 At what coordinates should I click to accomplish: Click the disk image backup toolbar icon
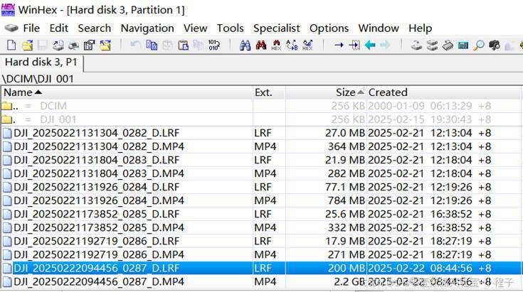tap(58, 45)
